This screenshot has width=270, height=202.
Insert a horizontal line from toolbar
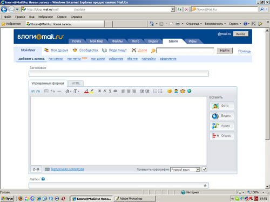[59, 91]
